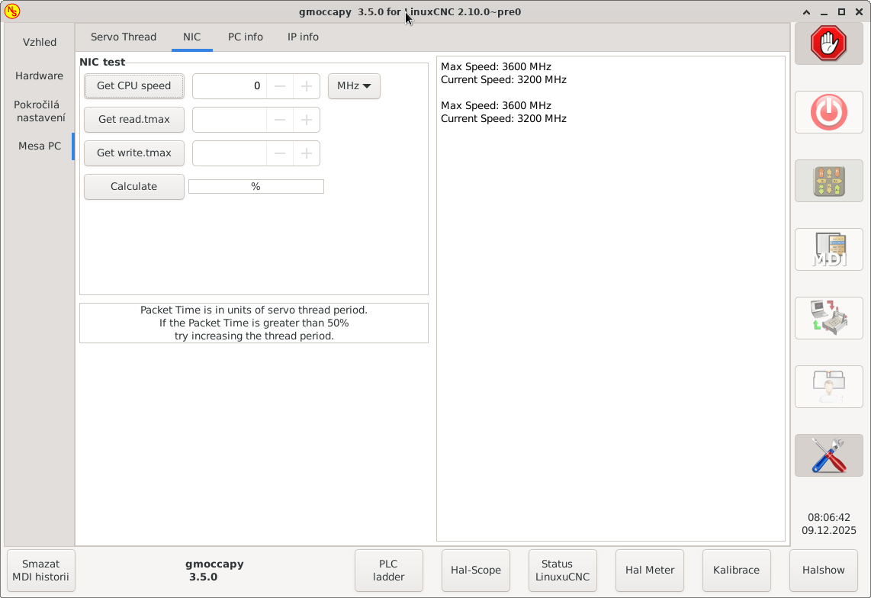Open MDI mode icon

click(828, 249)
